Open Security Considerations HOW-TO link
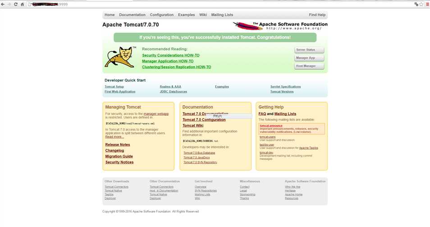This screenshot has height=227, width=430. [170, 55]
